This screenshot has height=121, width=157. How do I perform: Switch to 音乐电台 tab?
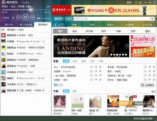(43, 24)
